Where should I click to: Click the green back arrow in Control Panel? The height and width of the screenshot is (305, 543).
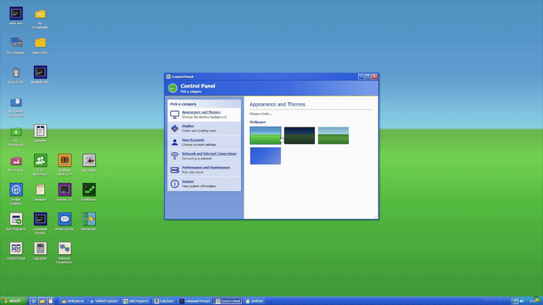pos(172,88)
